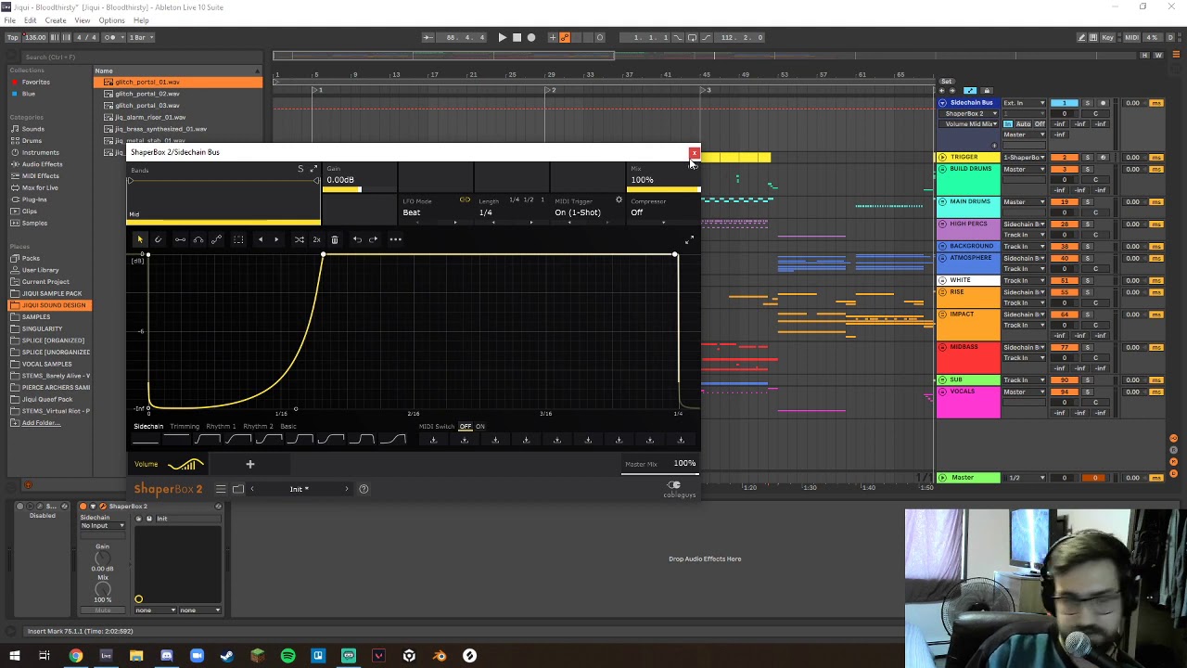Screen dimensions: 1187x668
Task: Stop playback in Ableton transport
Action: tap(517, 37)
